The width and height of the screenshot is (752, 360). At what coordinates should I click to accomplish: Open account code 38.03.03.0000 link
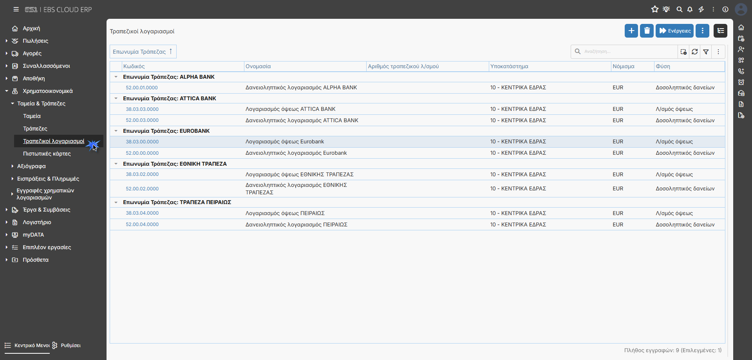[142, 109]
